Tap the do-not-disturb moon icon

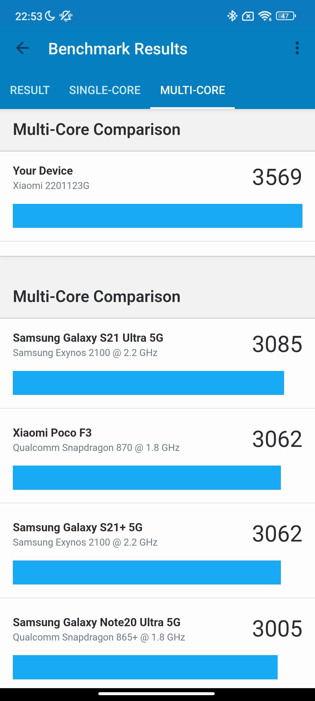pos(50,16)
